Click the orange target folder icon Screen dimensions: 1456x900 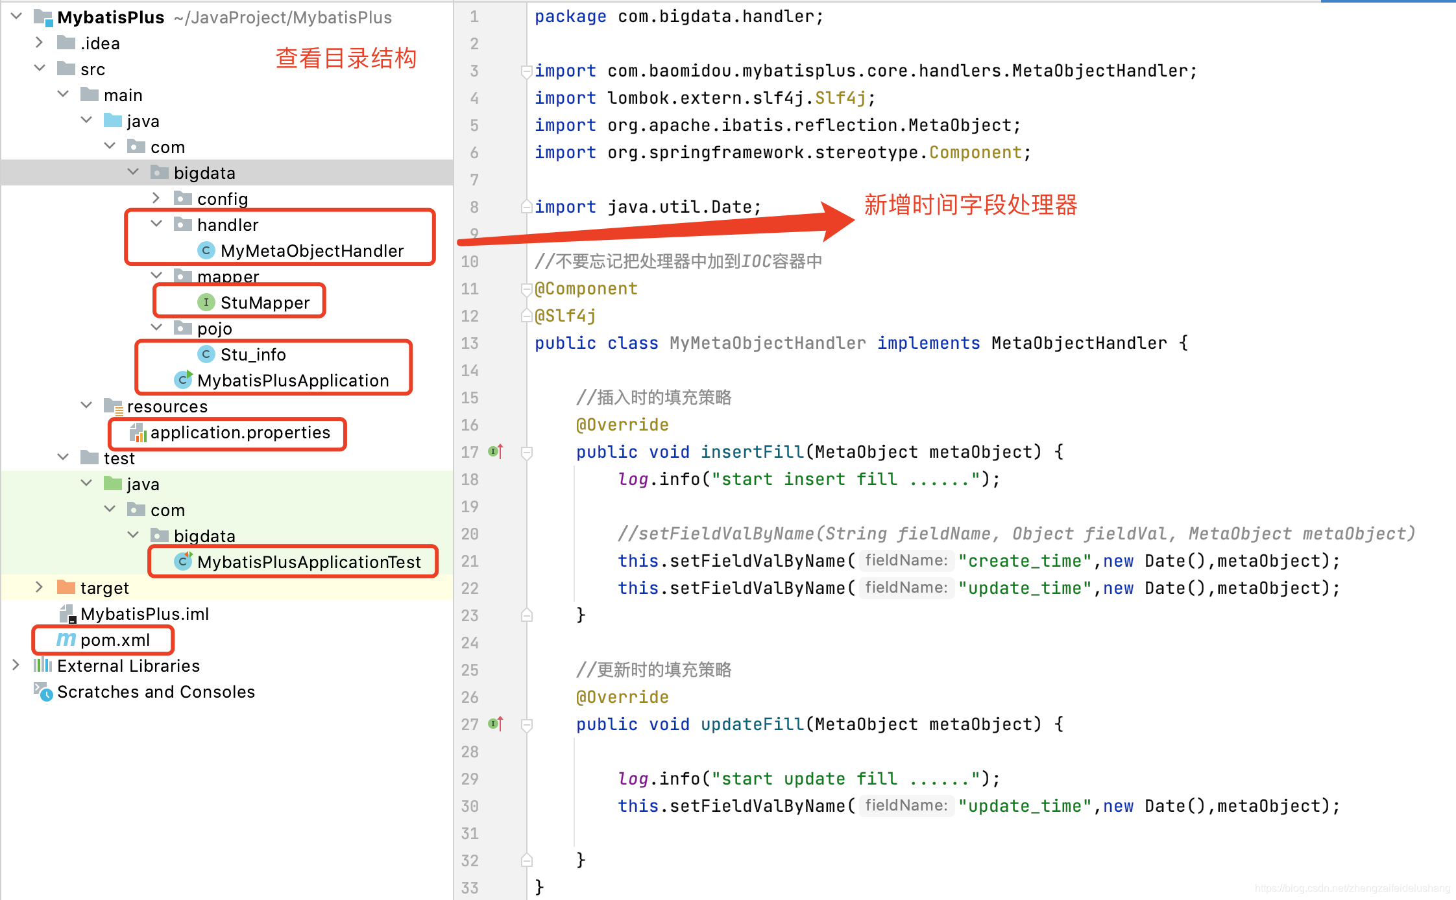pyautogui.click(x=66, y=587)
